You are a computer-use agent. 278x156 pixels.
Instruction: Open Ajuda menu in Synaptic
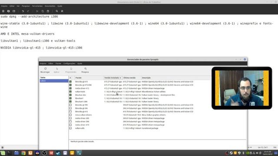80,64
